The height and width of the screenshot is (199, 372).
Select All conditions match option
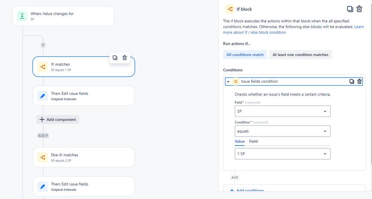coord(245,55)
